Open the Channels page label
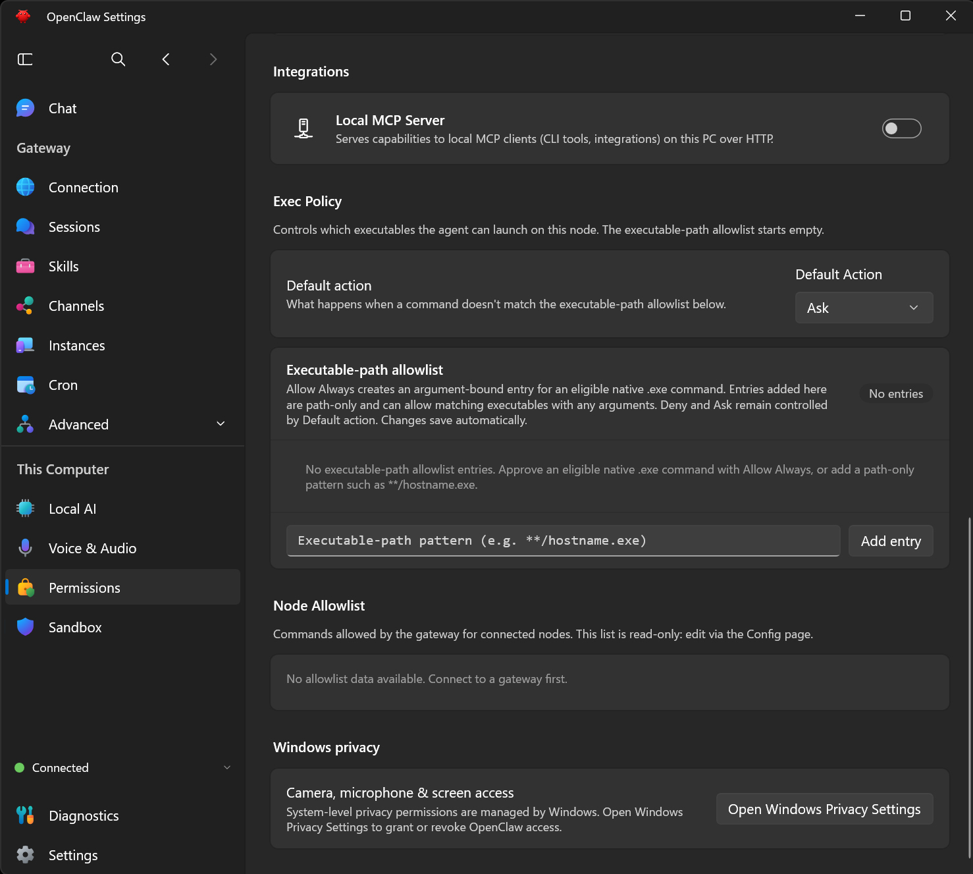973x874 pixels. point(76,306)
